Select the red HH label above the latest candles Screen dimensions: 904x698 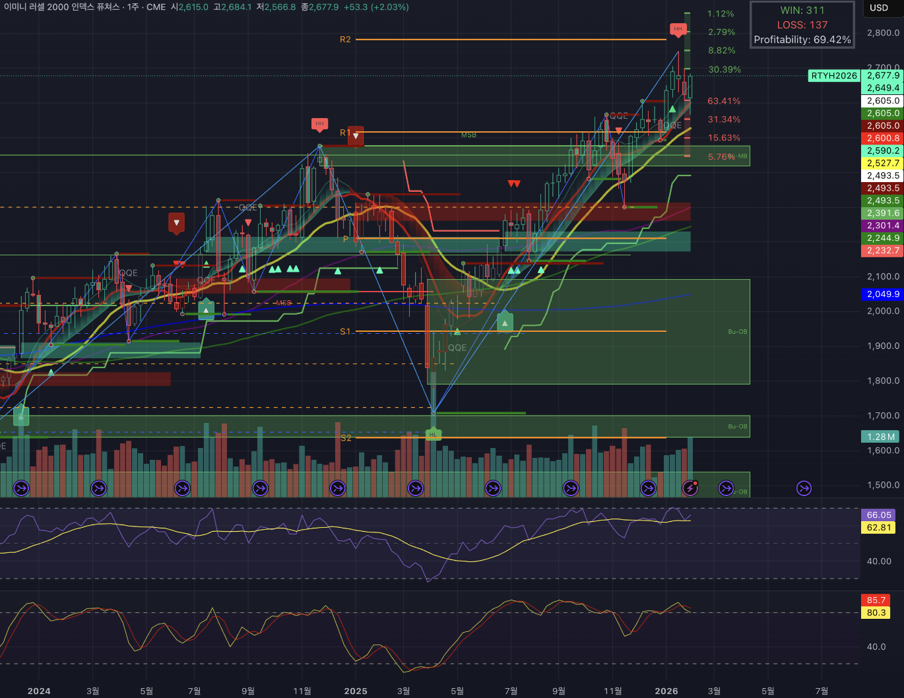(678, 29)
